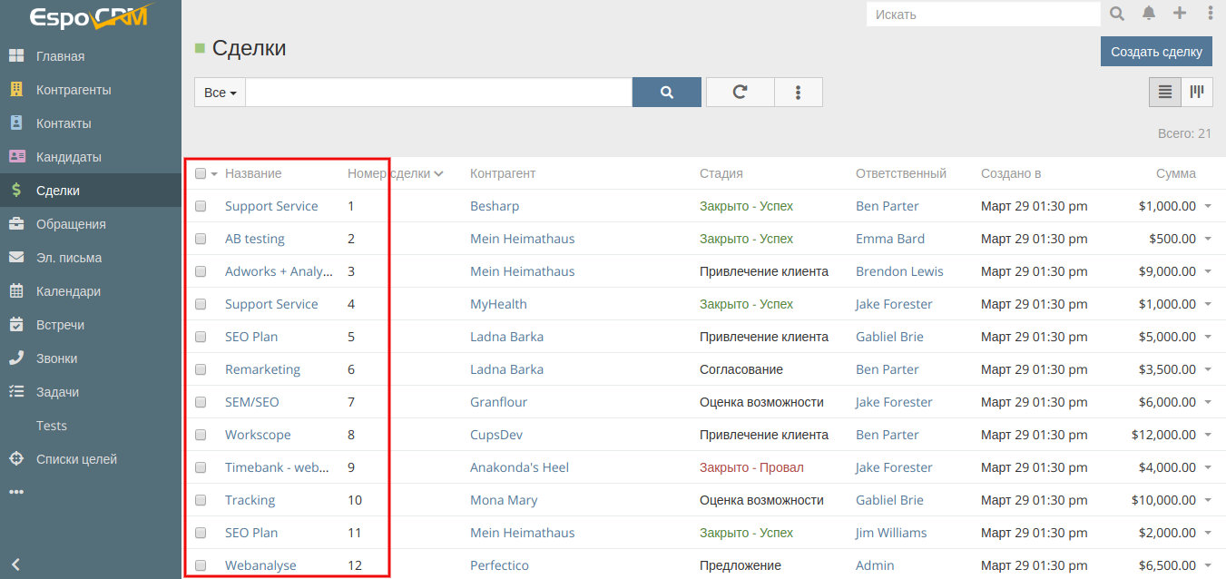1226x579 pixels.
Task: Expand row actions for Besharp deal
Action: pyautogui.click(x=1208, y=206)
